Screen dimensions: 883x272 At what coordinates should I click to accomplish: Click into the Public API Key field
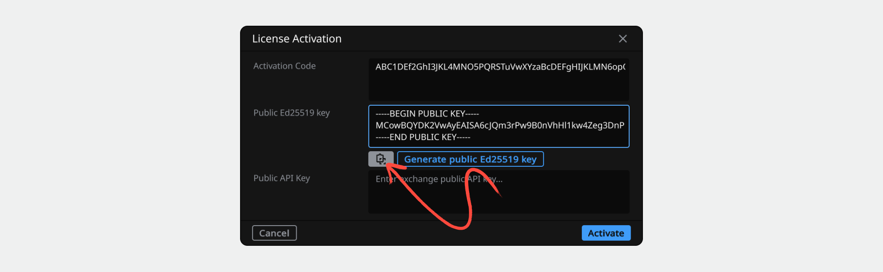point(499,192)
